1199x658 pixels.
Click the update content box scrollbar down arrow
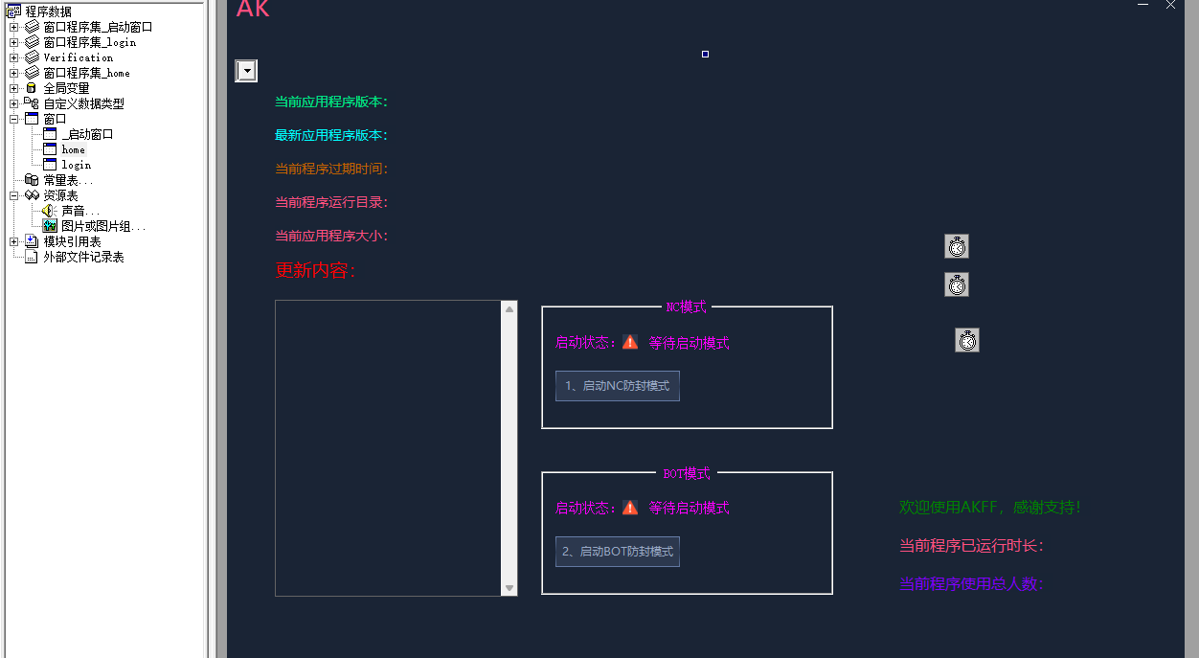509,588
